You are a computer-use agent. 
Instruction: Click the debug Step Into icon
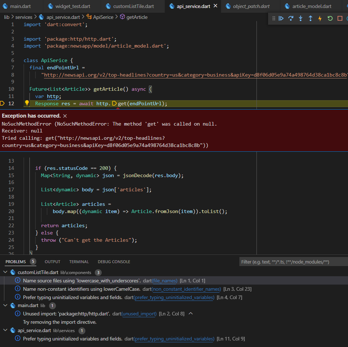coord(300,19)
